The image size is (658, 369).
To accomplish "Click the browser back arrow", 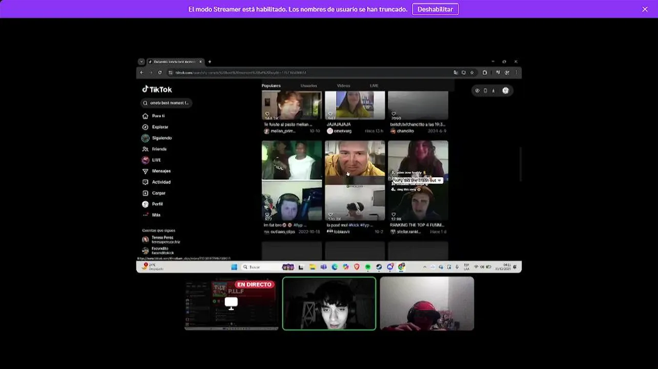I will pyautogui.click(x=142, y=73).
